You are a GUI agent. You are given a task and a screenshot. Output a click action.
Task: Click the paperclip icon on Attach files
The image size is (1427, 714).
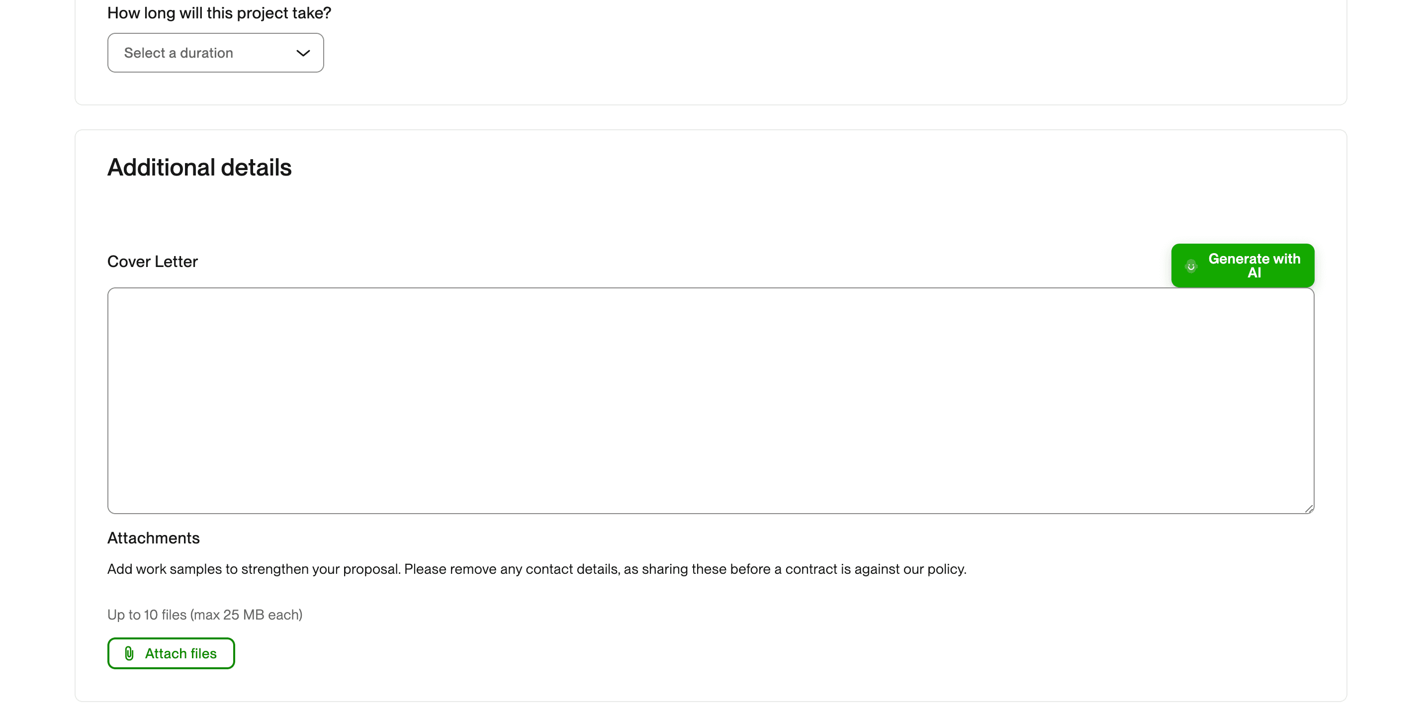[x=130, y=653]
